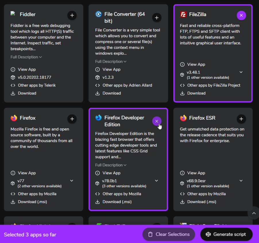The width and height of the screenshot is (259, 243).
Task: Click the Firefox ESR flame logo
Action: pyautogui.click(x=183, y=118)
